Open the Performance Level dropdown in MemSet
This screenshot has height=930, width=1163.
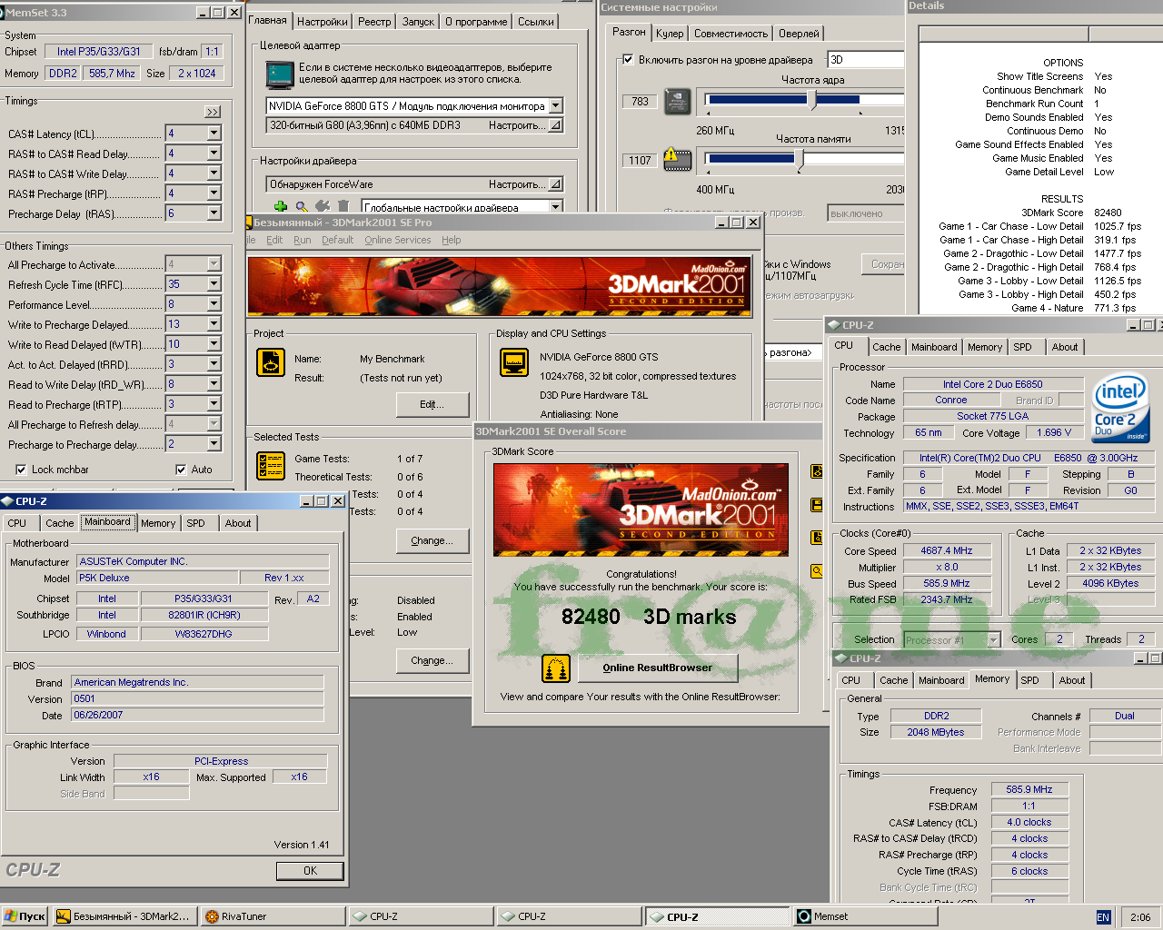(214, 304)
